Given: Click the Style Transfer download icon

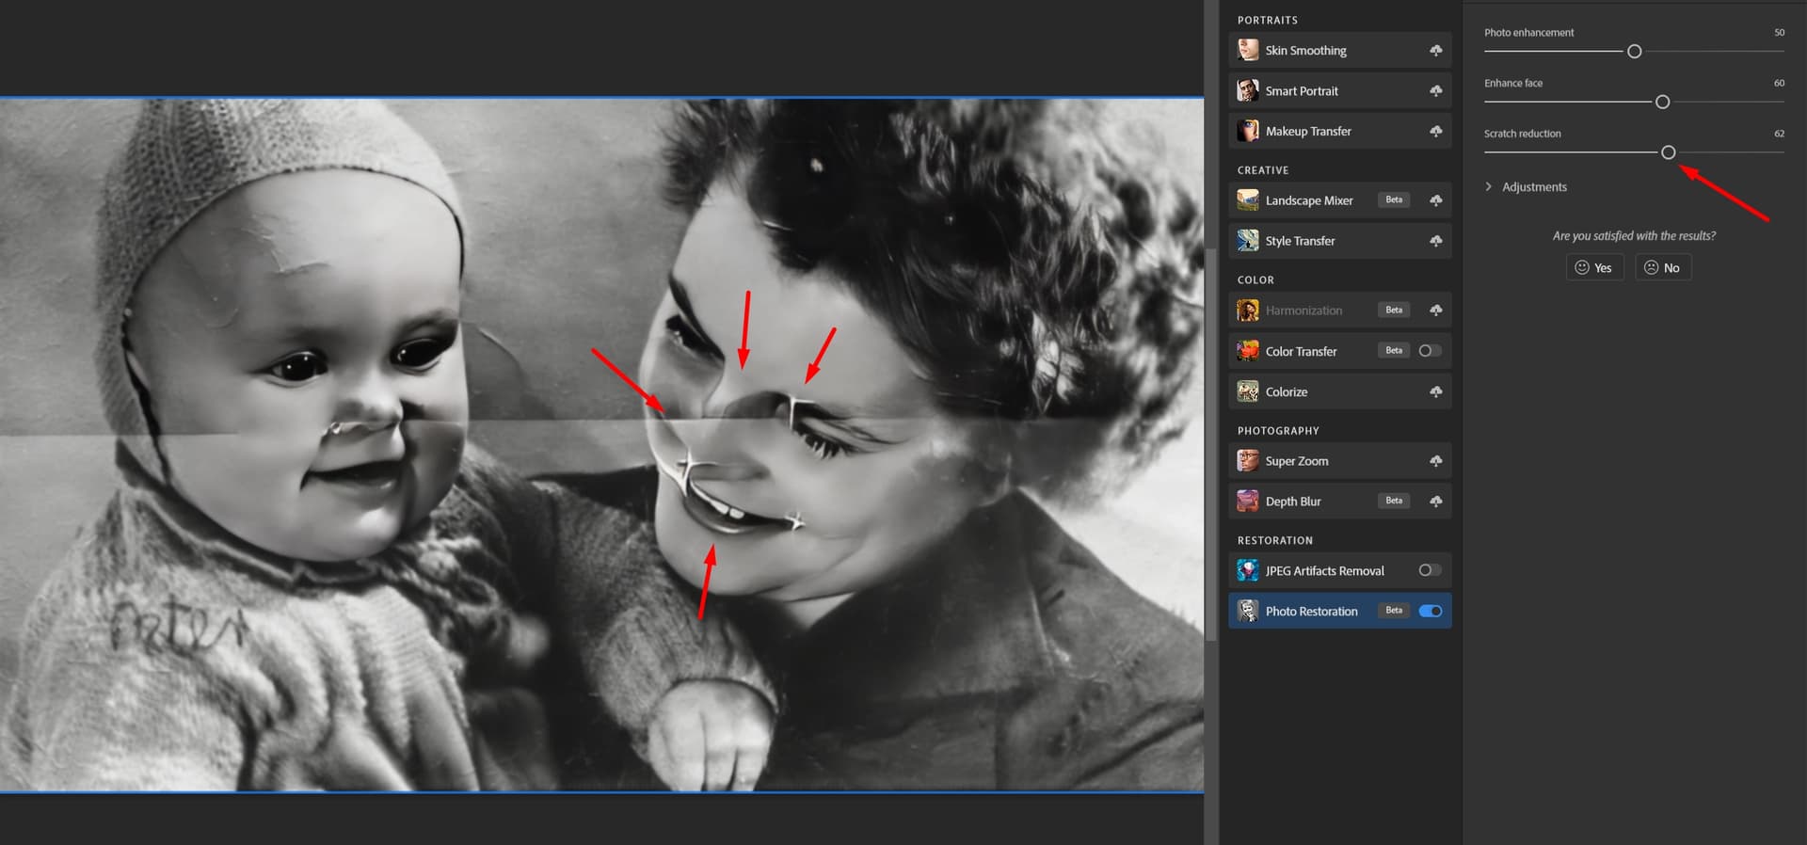Looking at the screenshot, I should (x=1435, y=241).
